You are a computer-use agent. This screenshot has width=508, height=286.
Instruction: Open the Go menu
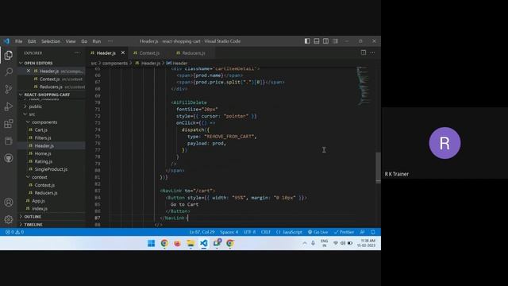click(x=84, y=41)
